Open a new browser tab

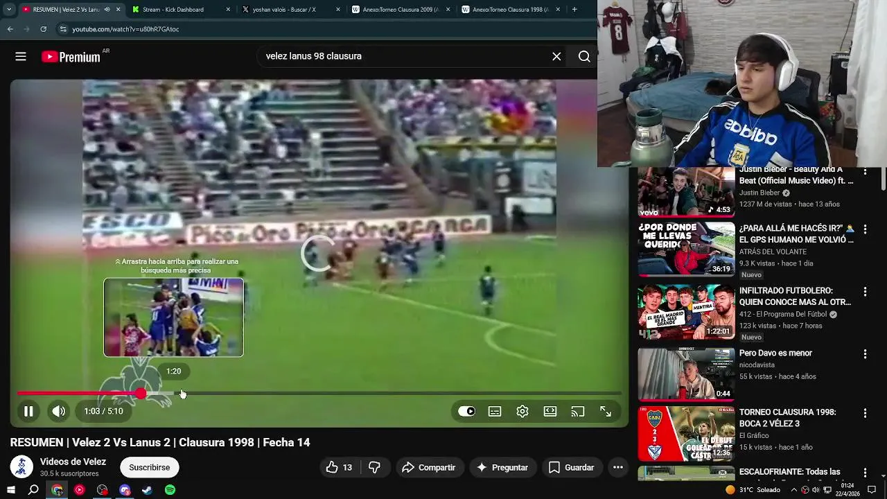click(x=574, y=10)
